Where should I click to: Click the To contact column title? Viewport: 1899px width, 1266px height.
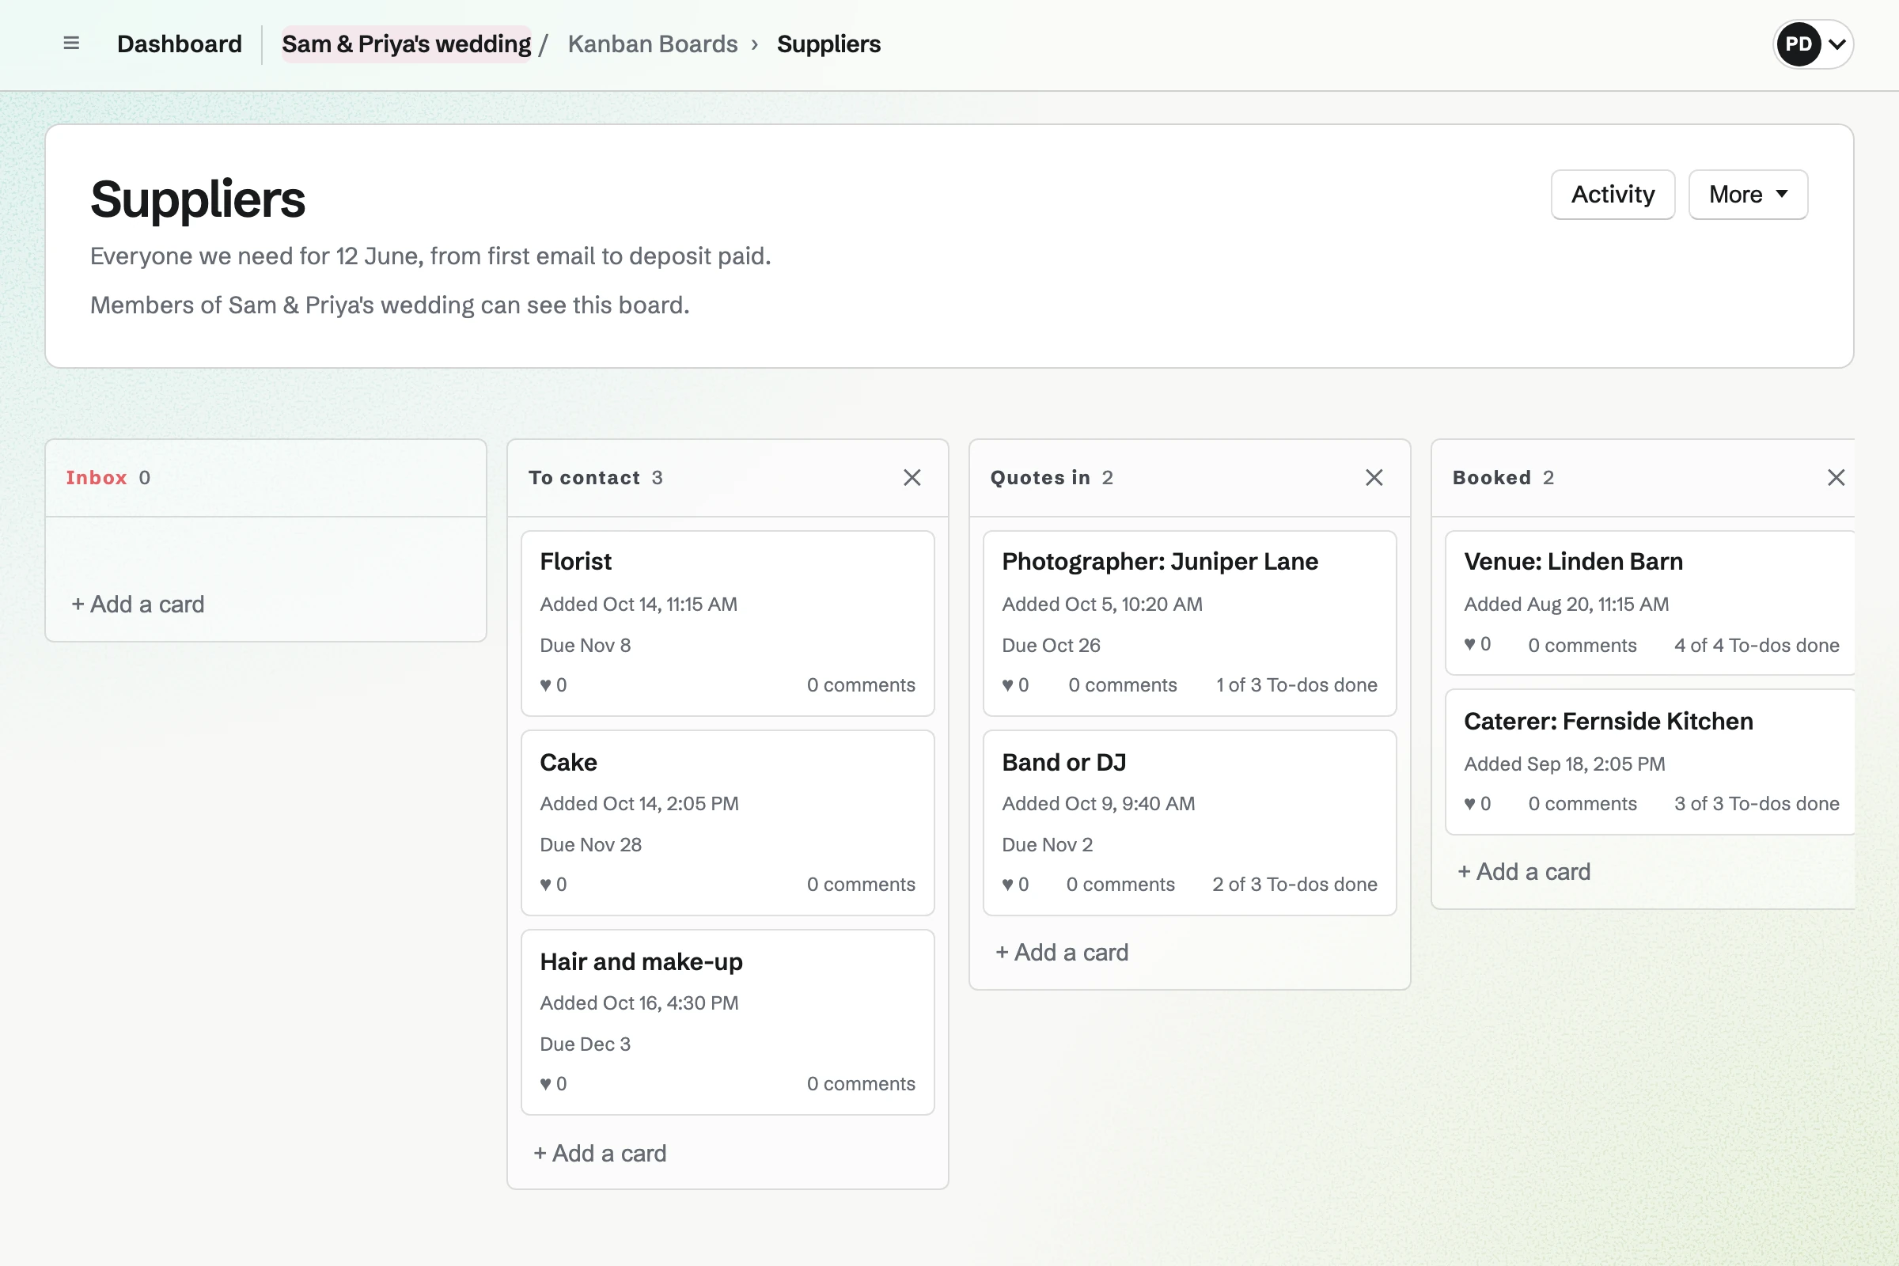pyautogui.click(x=584, y=477)
